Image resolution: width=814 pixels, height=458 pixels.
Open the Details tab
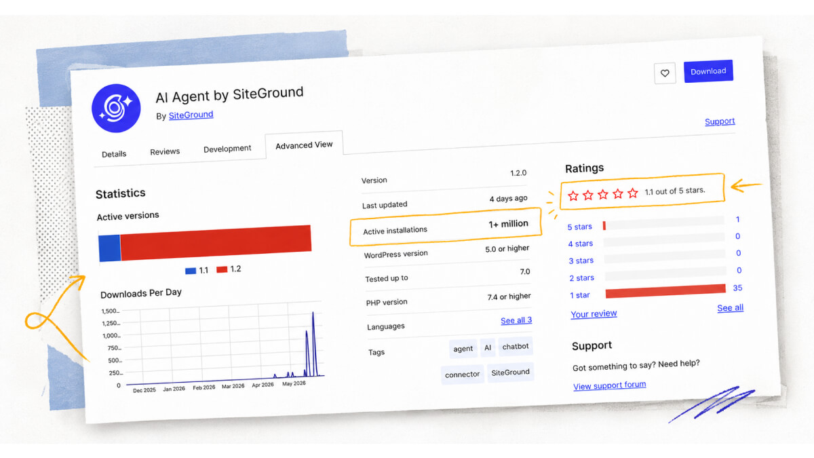click(x=114, y=154)
